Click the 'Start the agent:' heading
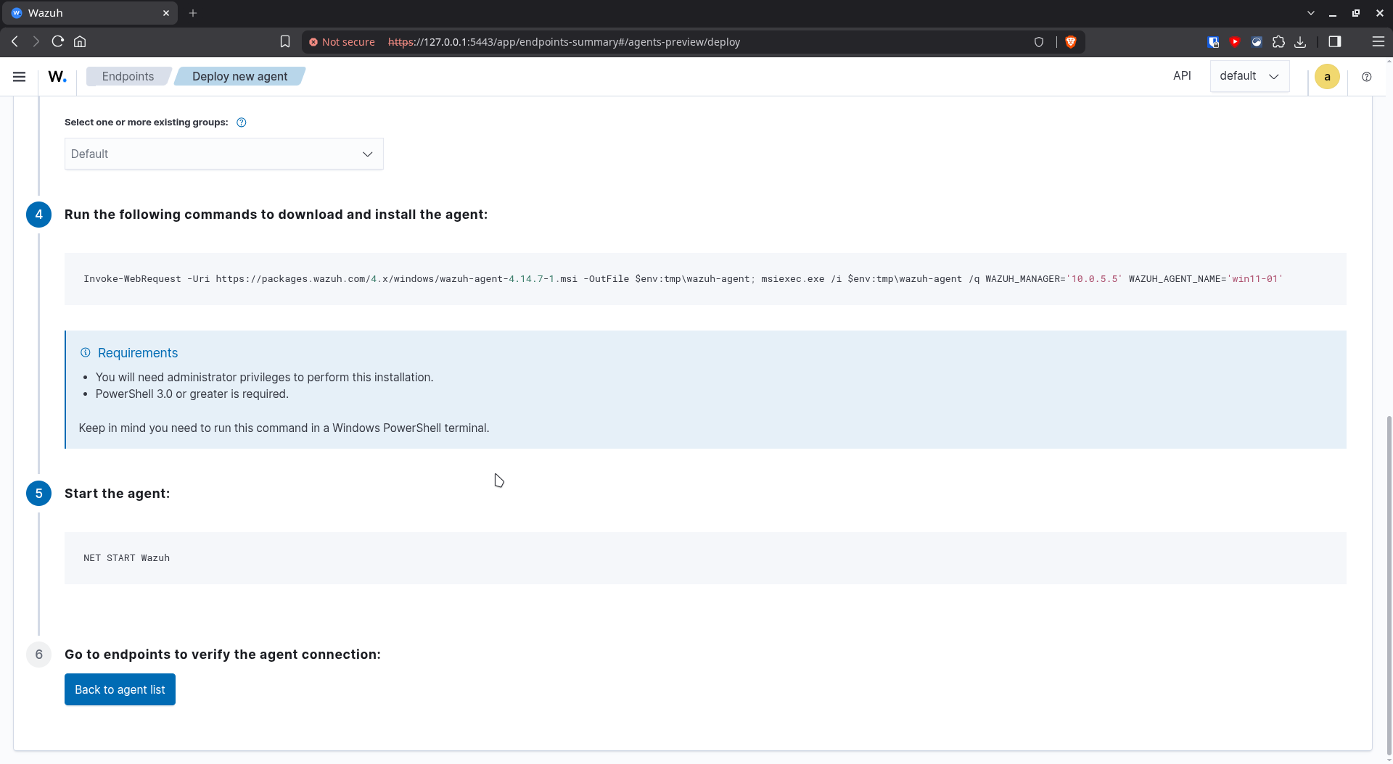This screenshot has height=764, width=1393. point(117,494)
